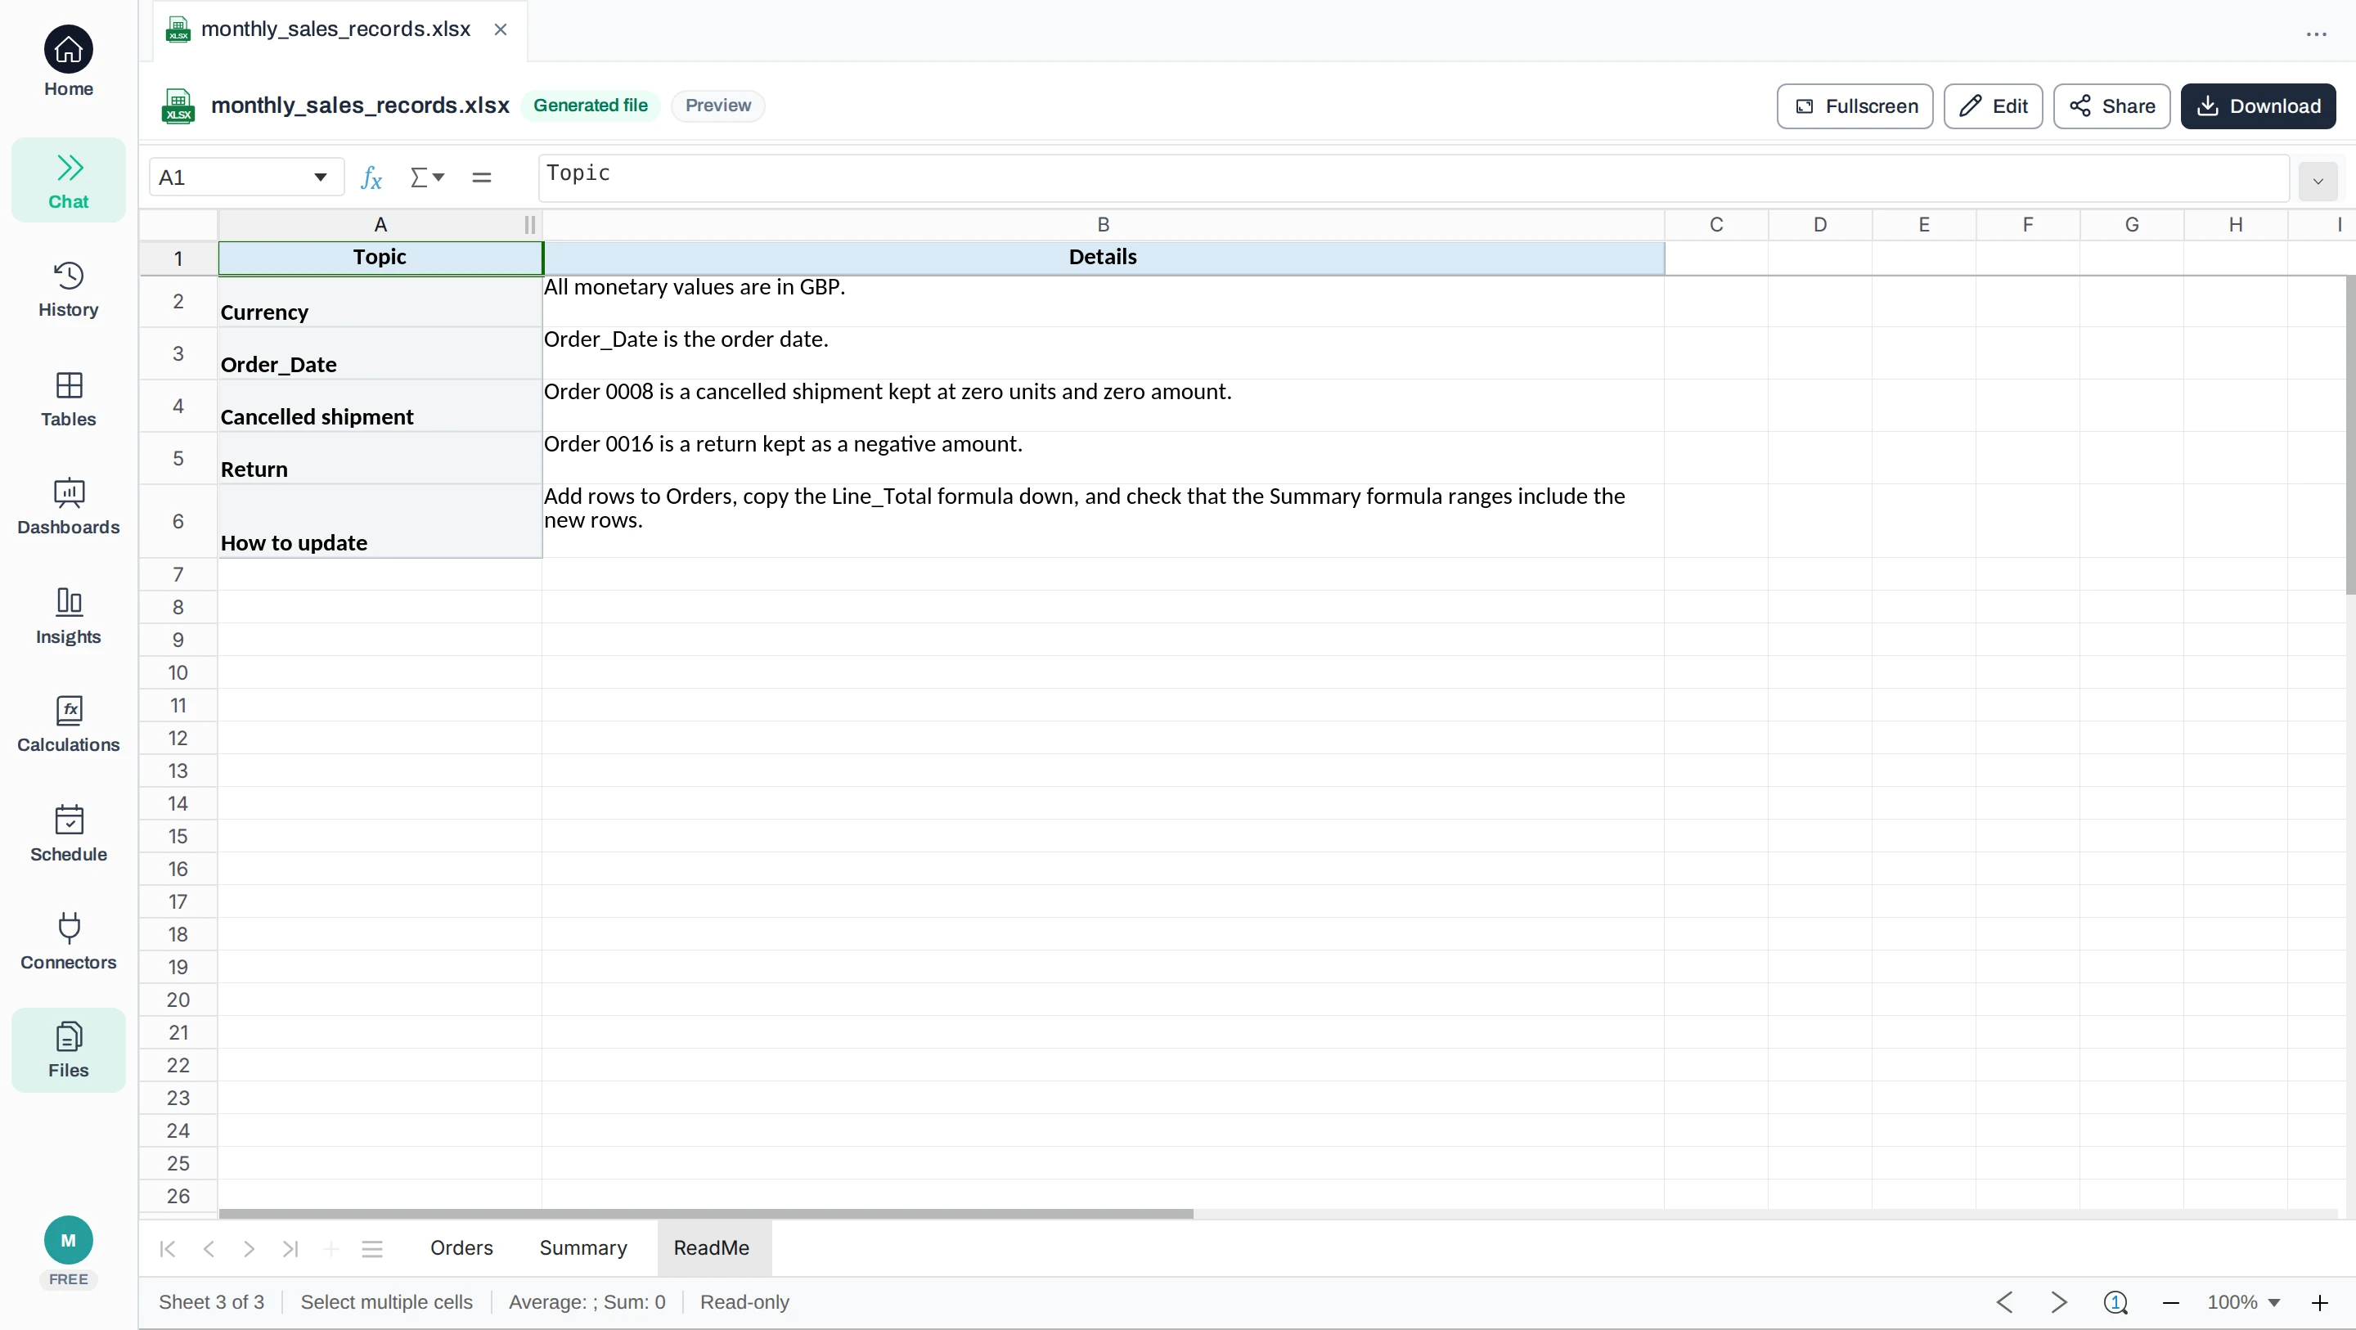Switch to the Summary sheet tab

click(583, 1247)
